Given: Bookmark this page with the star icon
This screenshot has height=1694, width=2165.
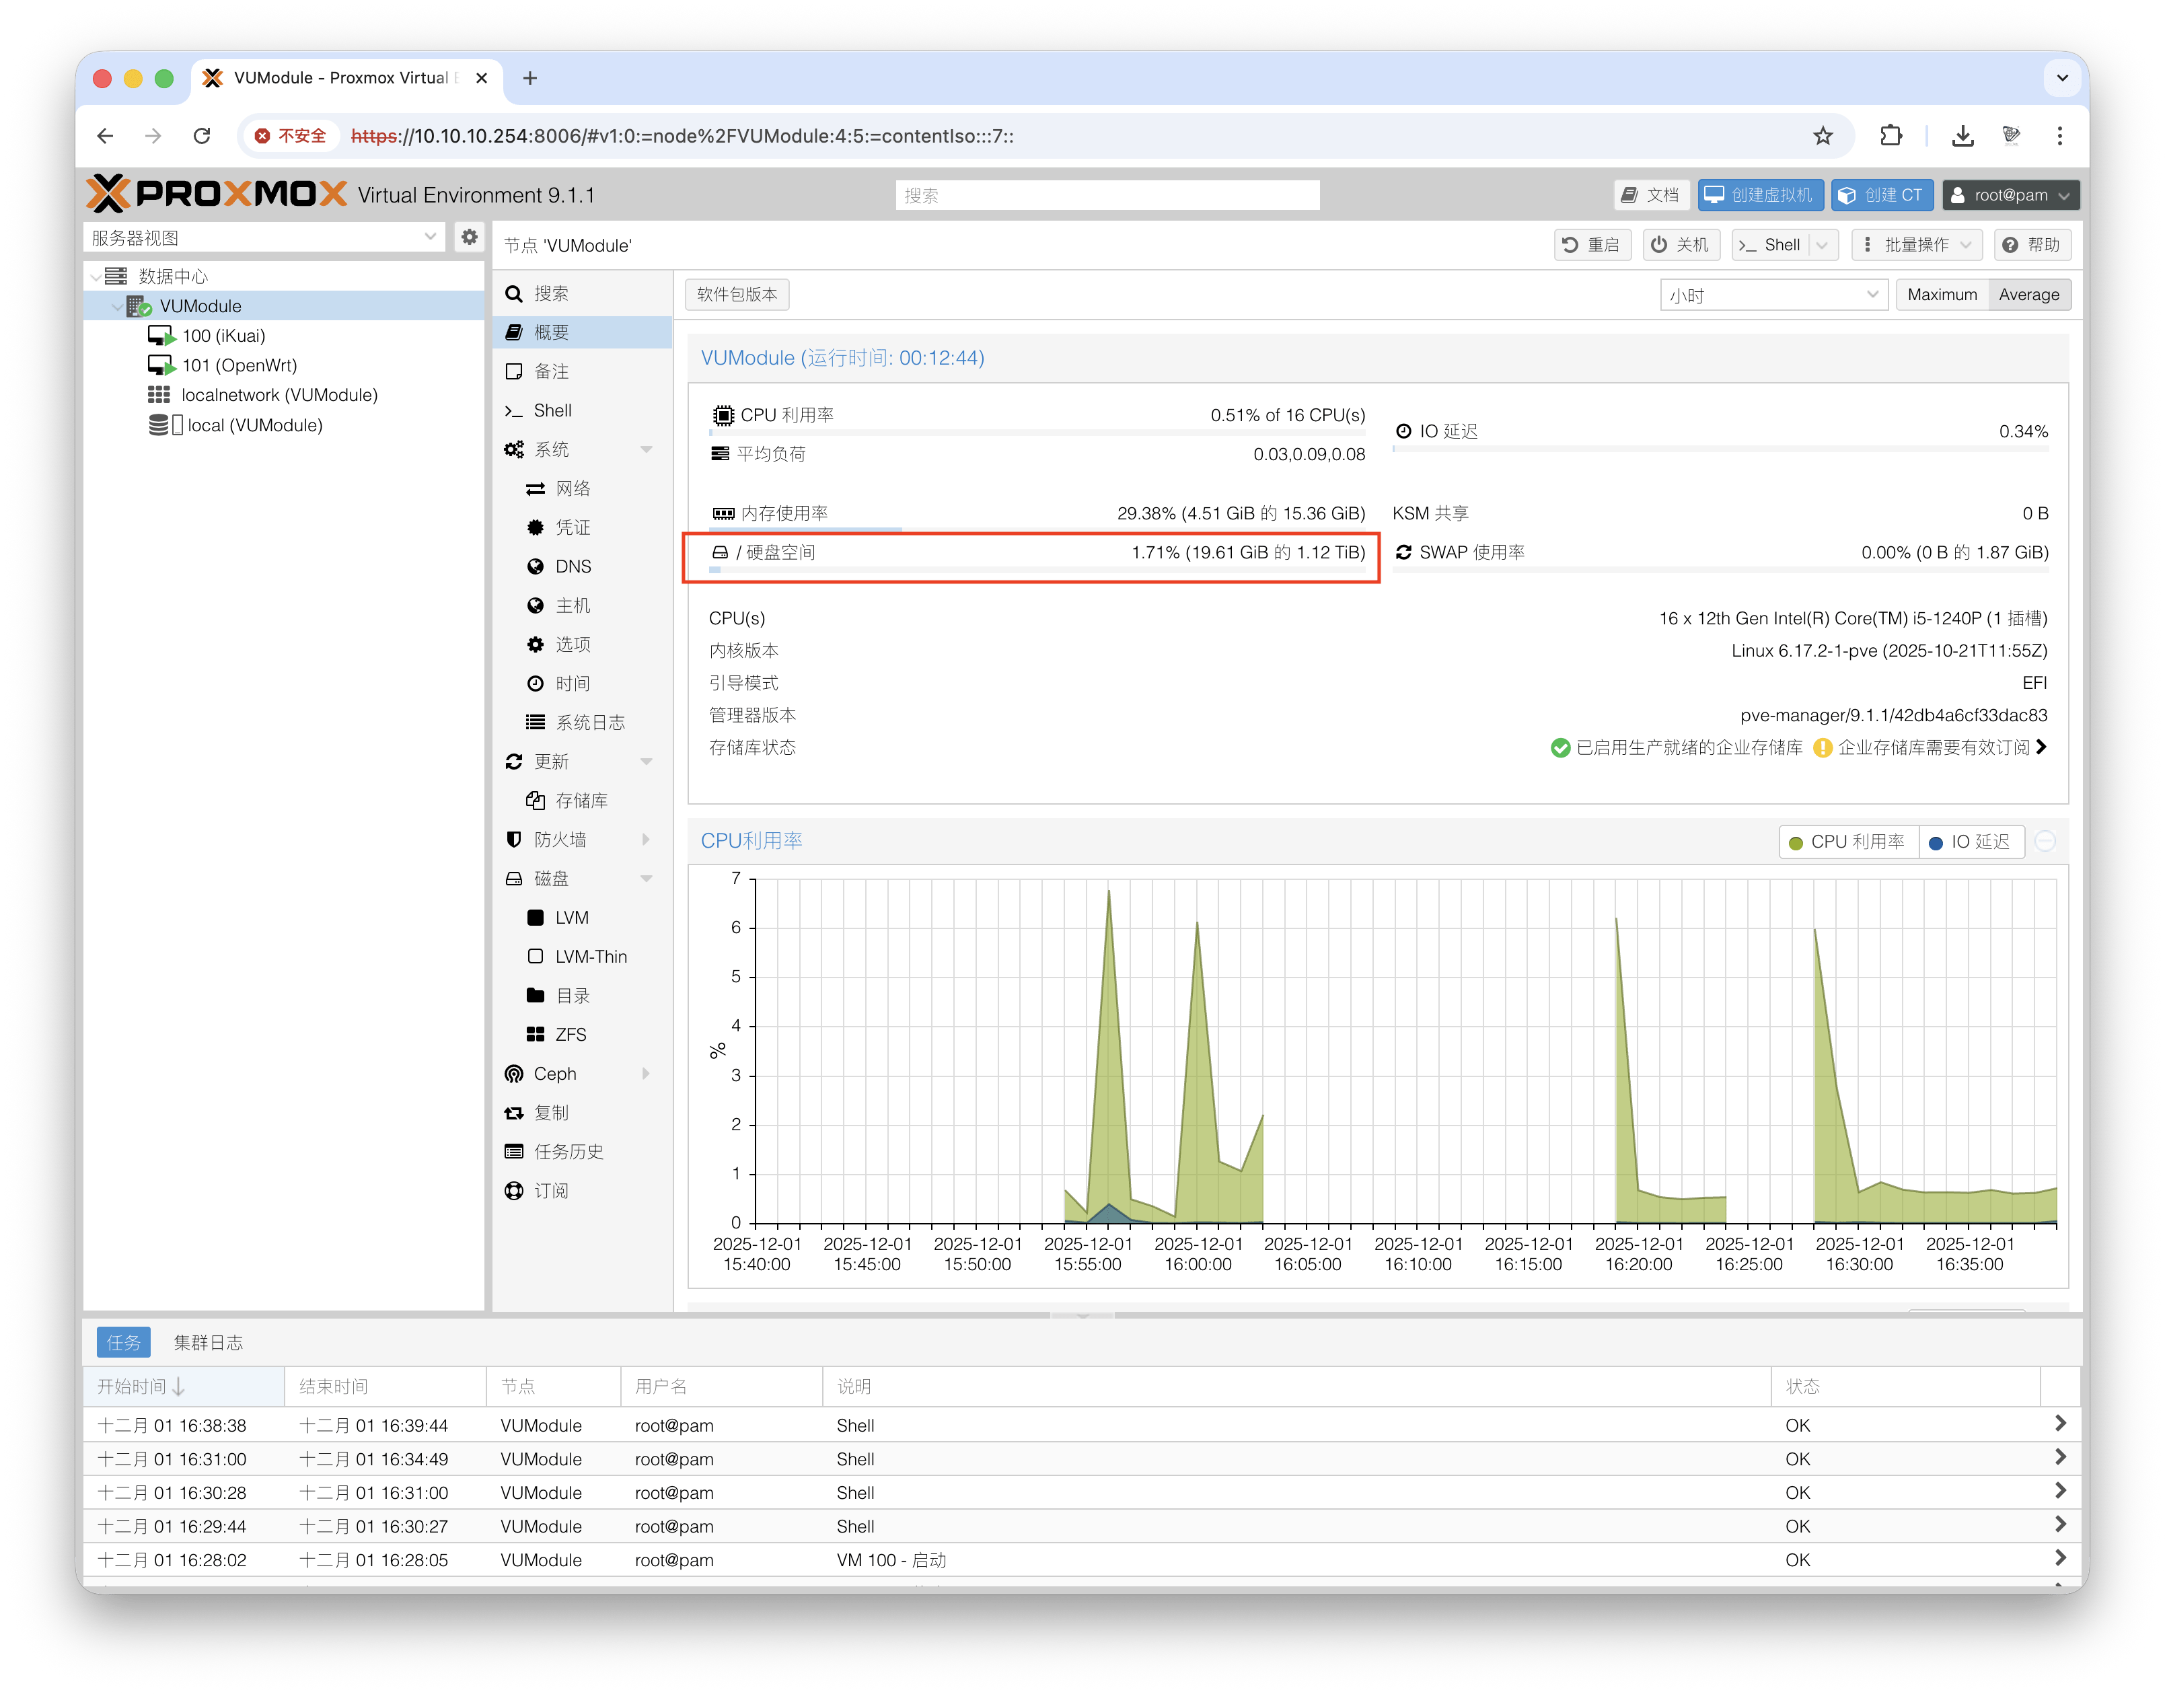Looking at the screenshot, I should point(1823,136).
